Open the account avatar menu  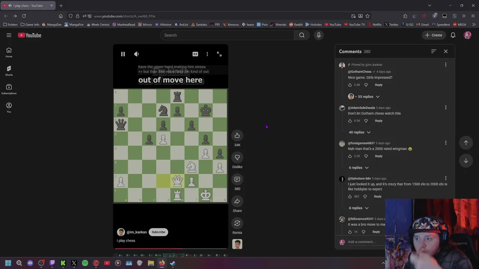[467, 35]
